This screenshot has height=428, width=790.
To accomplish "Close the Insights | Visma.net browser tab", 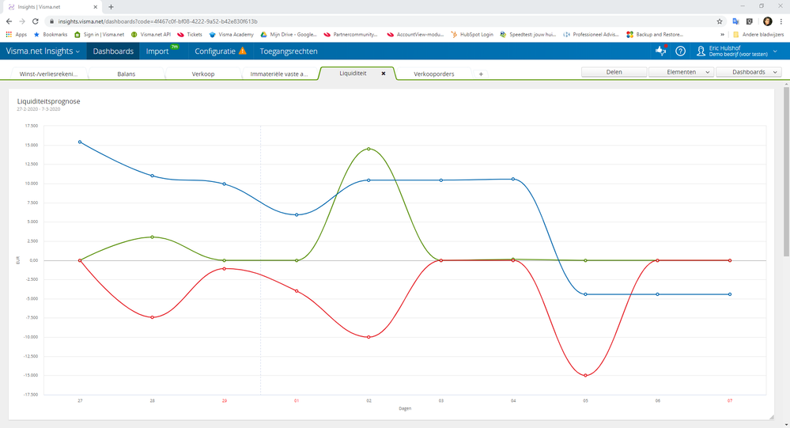I will [95, 7].
